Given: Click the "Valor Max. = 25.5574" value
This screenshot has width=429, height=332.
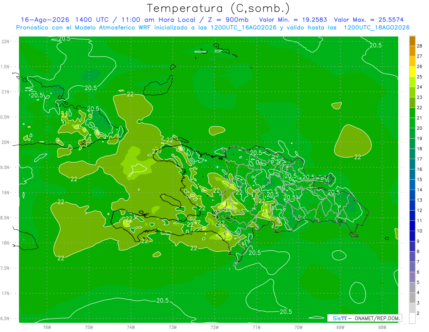Looking at the screenshot, I should (x=369, y=20).
